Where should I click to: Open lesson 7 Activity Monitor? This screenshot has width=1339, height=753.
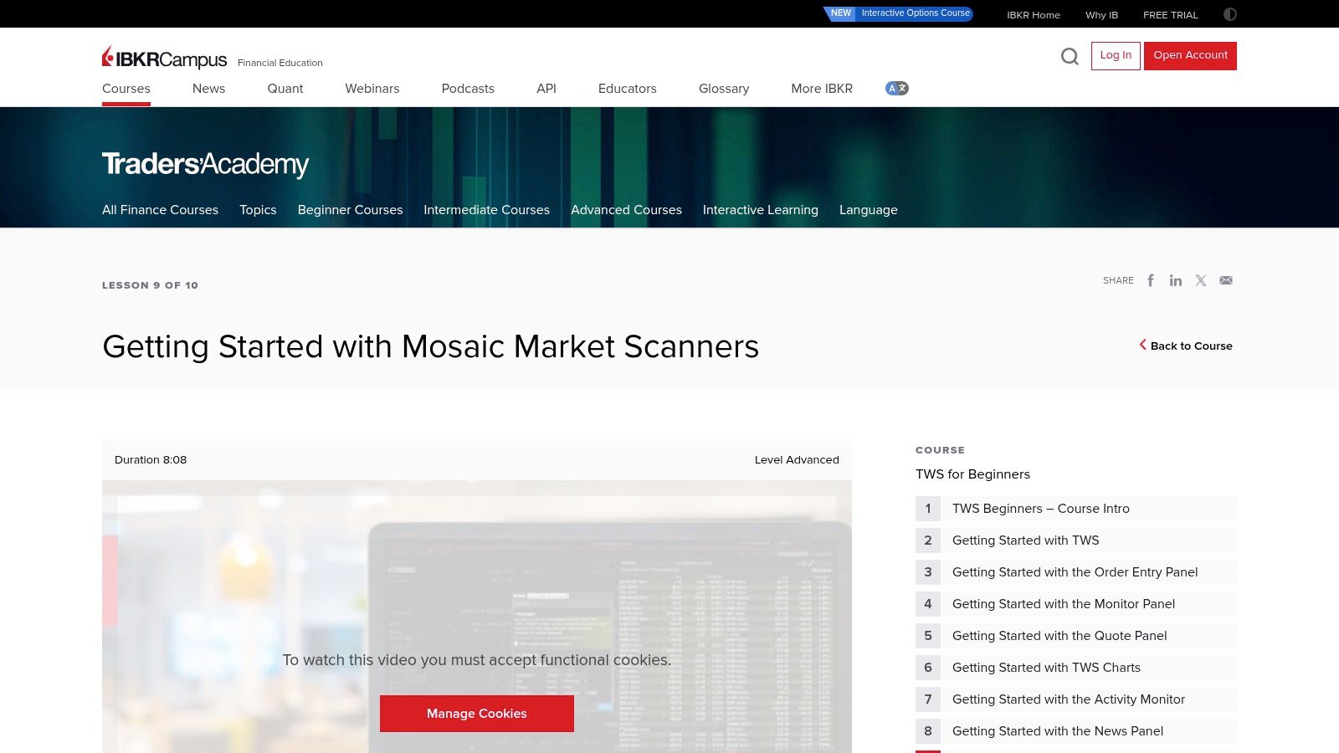(x=1076, y=699)
